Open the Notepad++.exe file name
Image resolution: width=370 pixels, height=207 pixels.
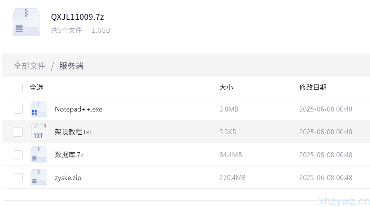pyautogui.click(x=78, y=109)
